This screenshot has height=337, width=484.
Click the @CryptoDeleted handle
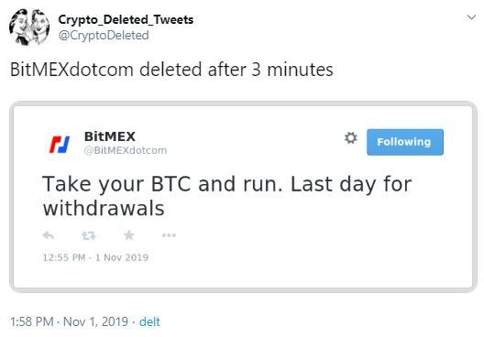104,35
